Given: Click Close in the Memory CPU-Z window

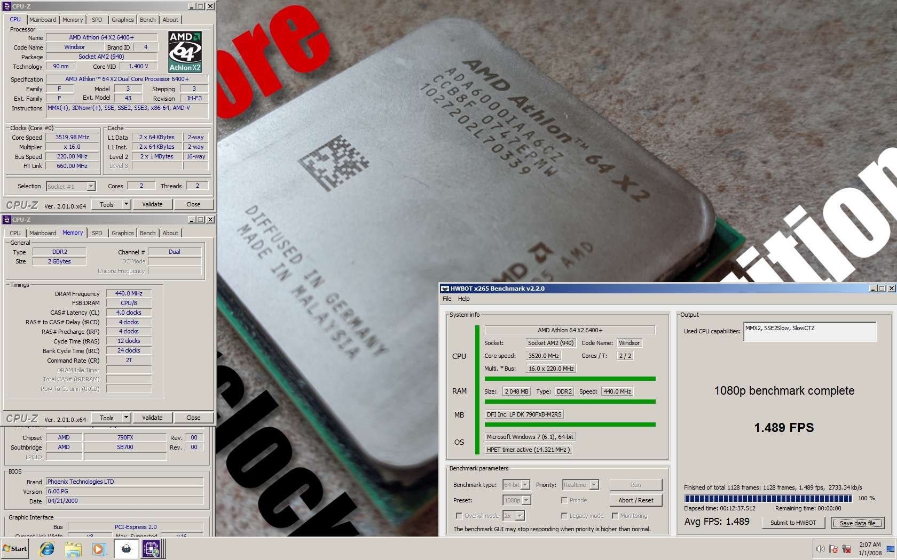Looking at the screenshot, I should coord(193,418).
